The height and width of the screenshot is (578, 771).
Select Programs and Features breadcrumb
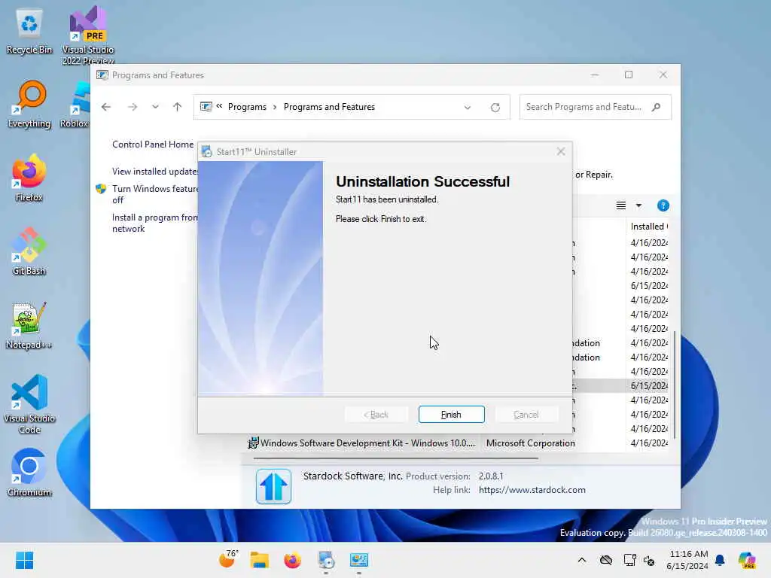329,107
